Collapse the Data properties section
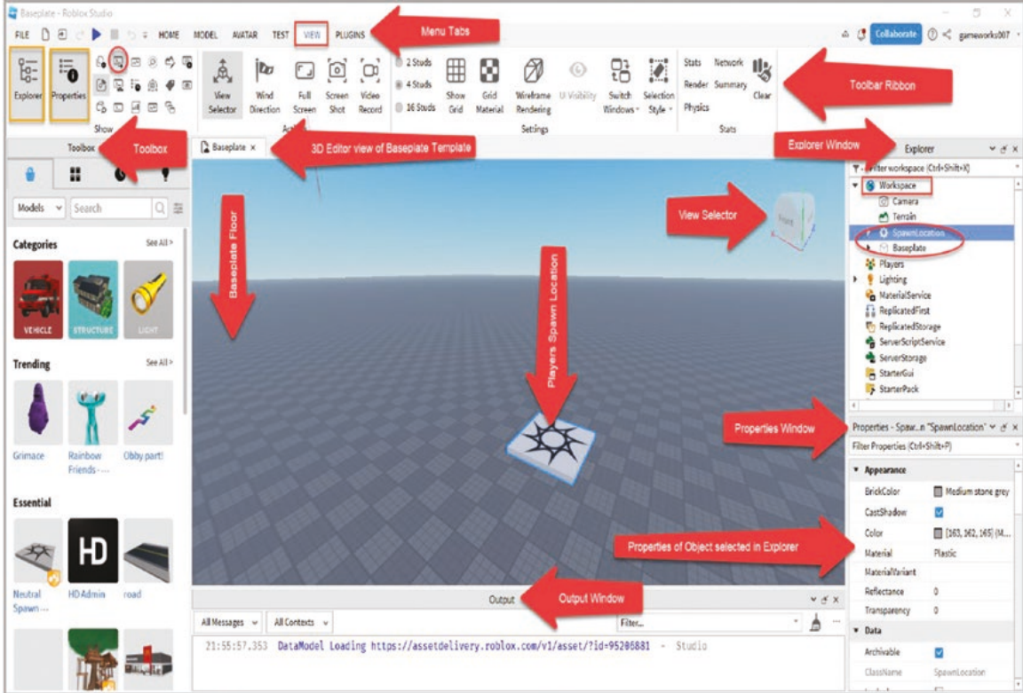Screen dimensions: 1023x693 (x=856, y=630)
